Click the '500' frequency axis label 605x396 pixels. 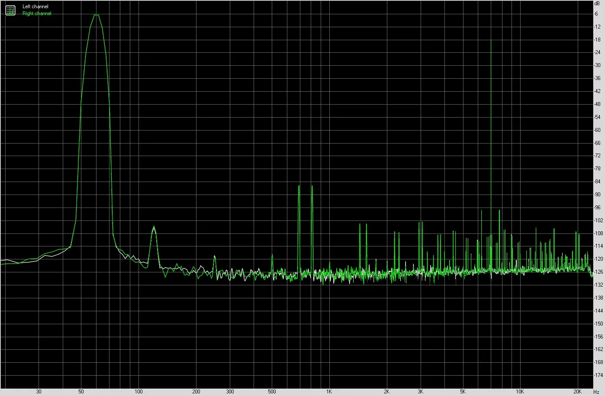click(272, 392)
